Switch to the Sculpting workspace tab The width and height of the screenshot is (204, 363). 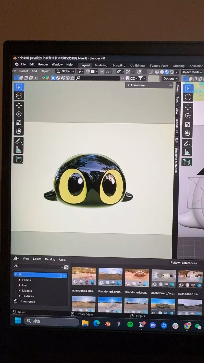[119, 66]
